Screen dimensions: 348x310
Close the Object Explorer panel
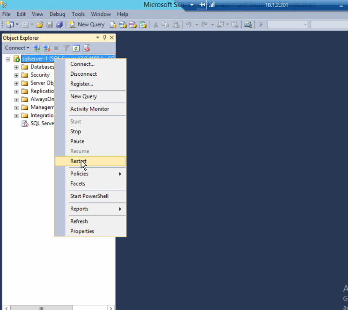pyautogui.click(x=111, y=38)
